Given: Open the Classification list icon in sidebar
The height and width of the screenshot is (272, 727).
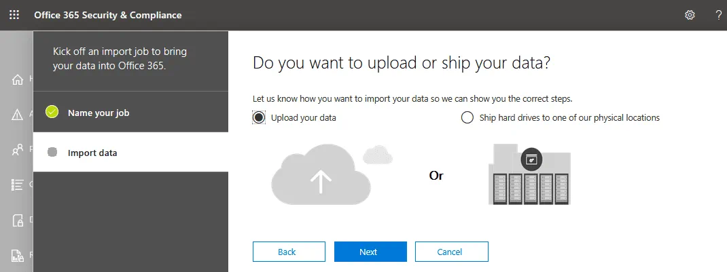Looking at the screenshot, I should click(18, 184).
